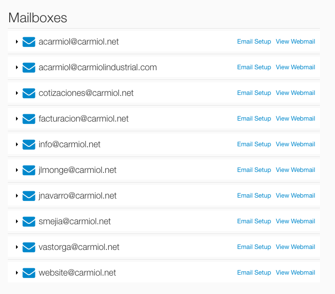The width and height of the screenshot is (335, 294).
Task: Expand the vastorga@carmiol.net mailbox details
Action: [x=17, y=247]
